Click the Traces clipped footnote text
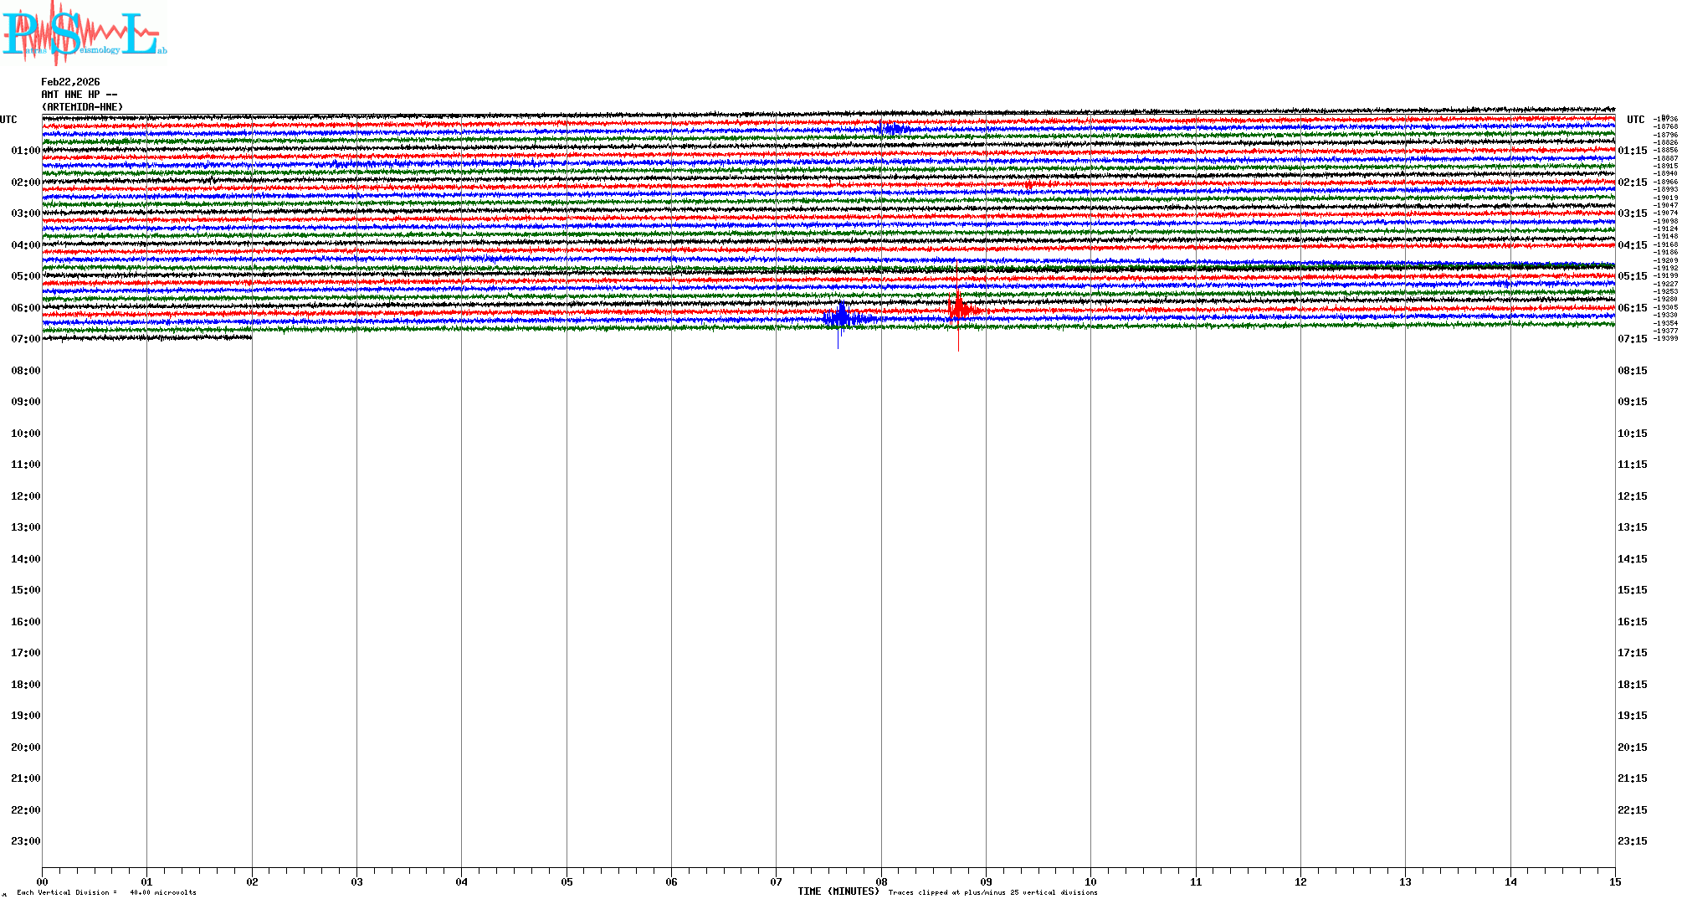The image size is (1682, 904). tap(992, 892)
